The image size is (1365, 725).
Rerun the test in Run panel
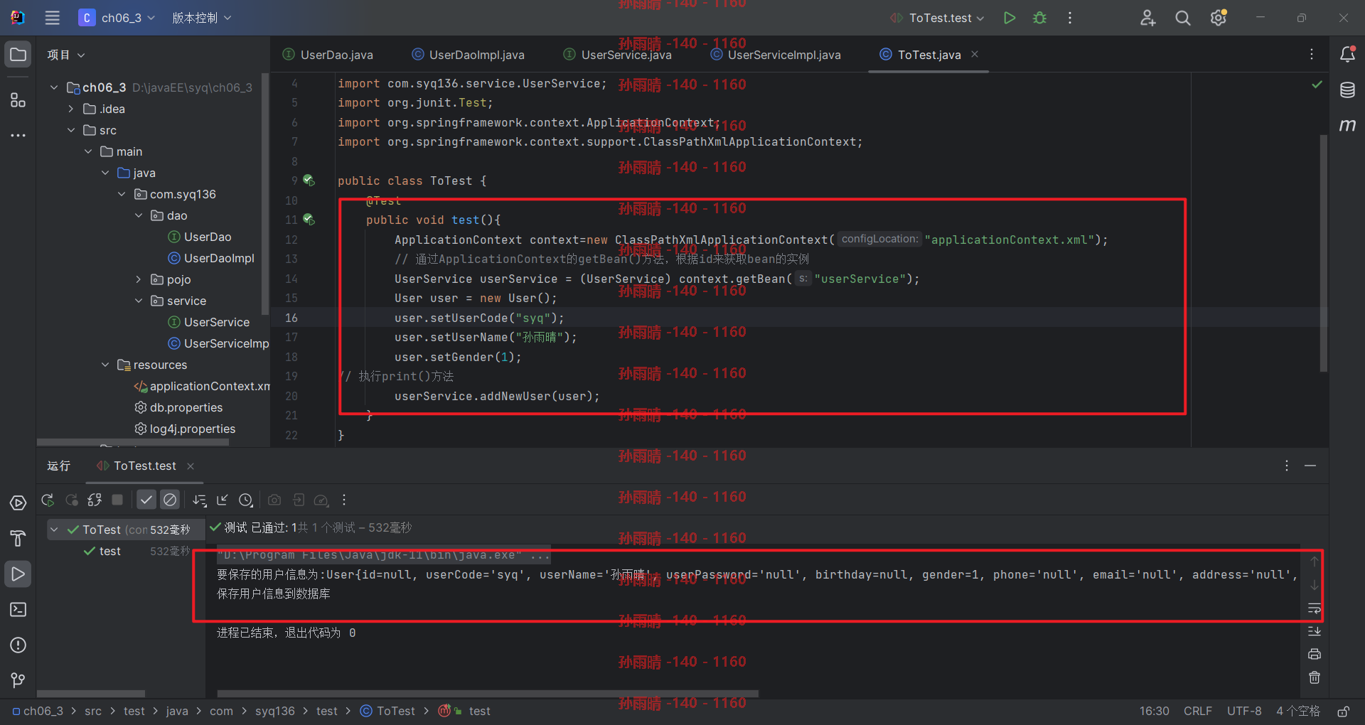point(48,500)
